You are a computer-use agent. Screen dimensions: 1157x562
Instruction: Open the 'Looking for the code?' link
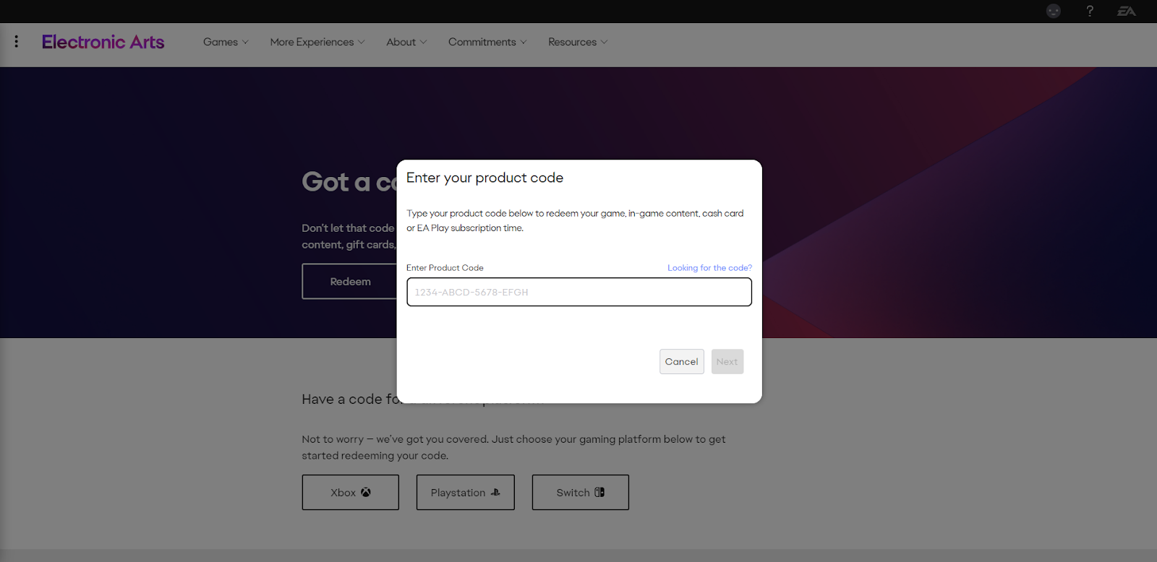(709, 268)
